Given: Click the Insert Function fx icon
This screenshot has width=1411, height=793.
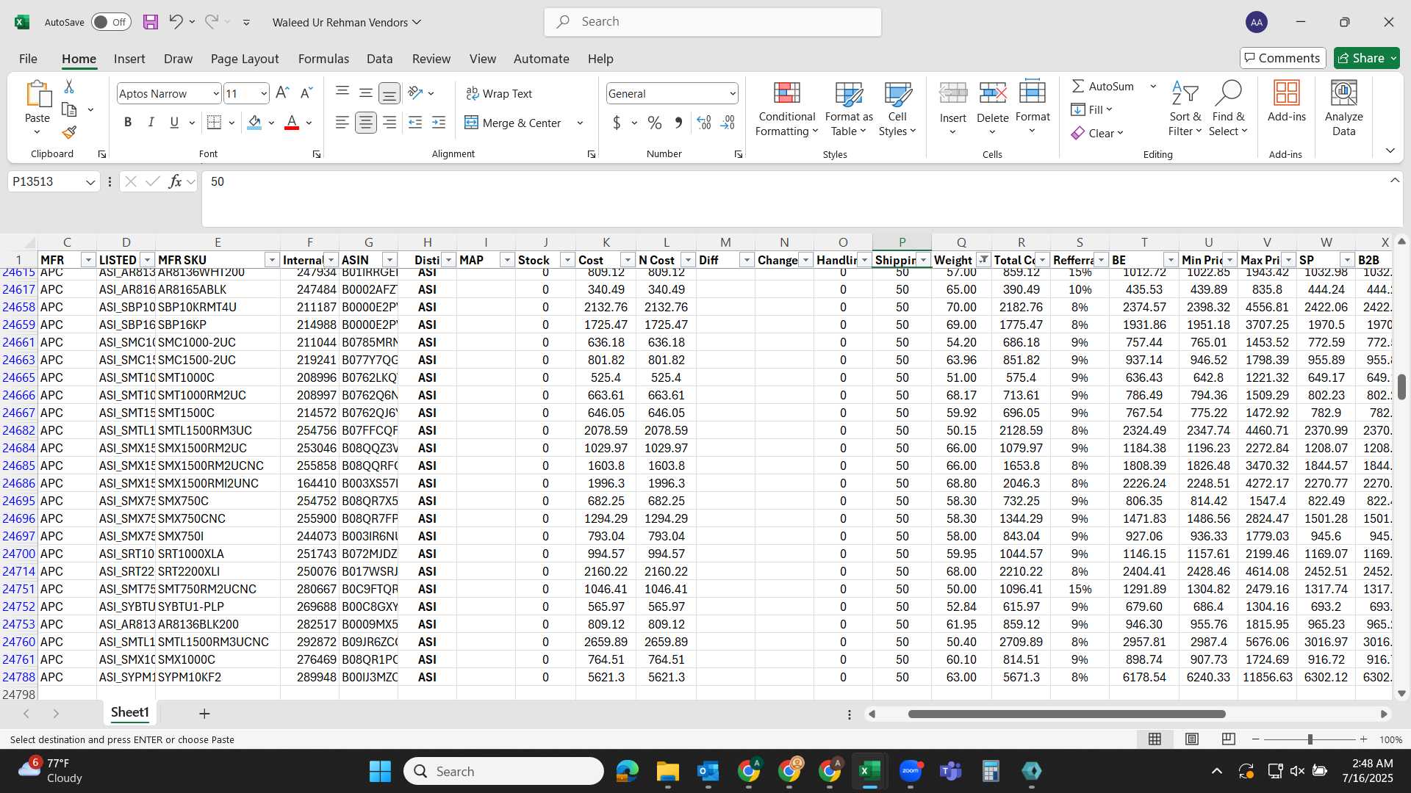Looking at the screenshot, I should tap(175, 181).
